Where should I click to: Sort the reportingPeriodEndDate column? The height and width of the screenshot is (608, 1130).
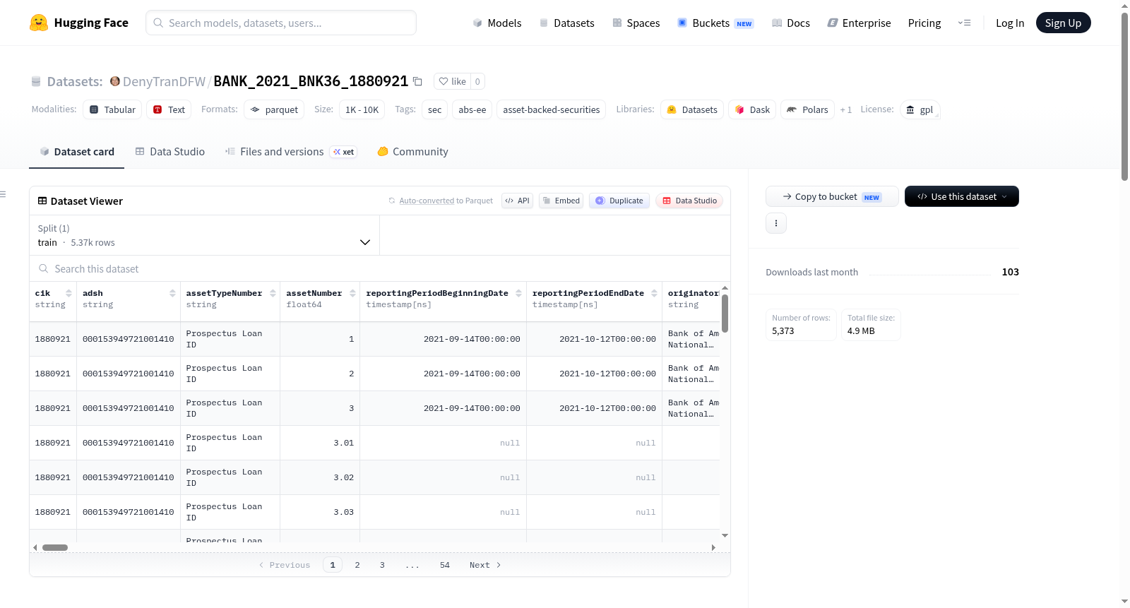pos(654,293)
